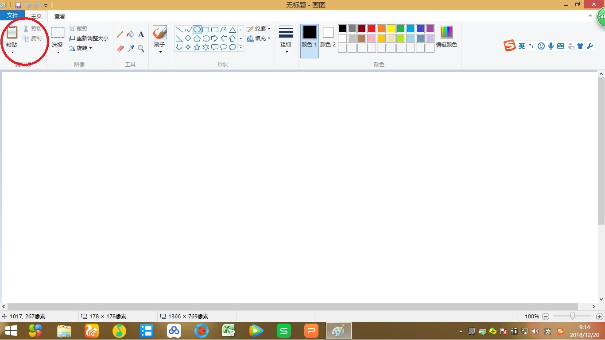Click the zoom in plus icon in status bar
Screen dimensions: 605x340
(599, 317)
